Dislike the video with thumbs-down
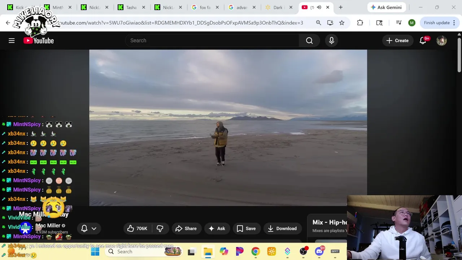The width and height of the screenshot is (462, 260). point(160,228)
